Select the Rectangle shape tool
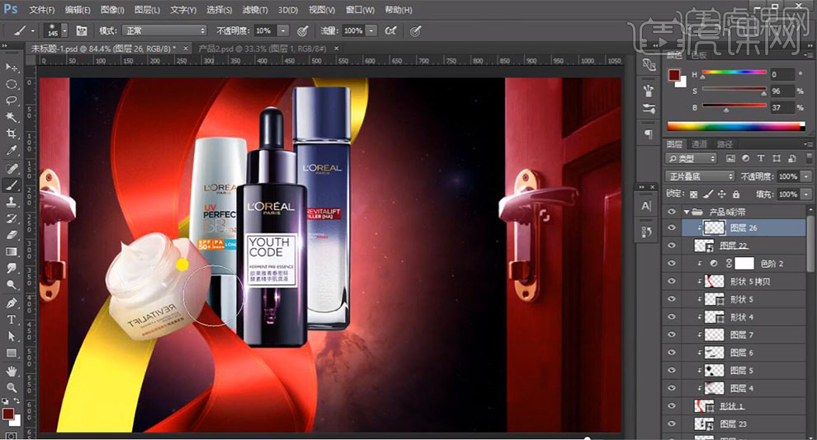817x440 pixels. (11, 353)
